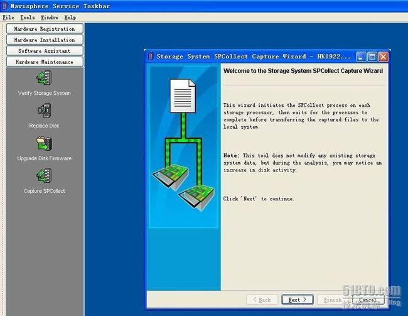Screen dimensions: 408x316
Task: Click the 'Upgrade Disk Firmware' label
Action: pyautogui.click(x=44, y=158)
